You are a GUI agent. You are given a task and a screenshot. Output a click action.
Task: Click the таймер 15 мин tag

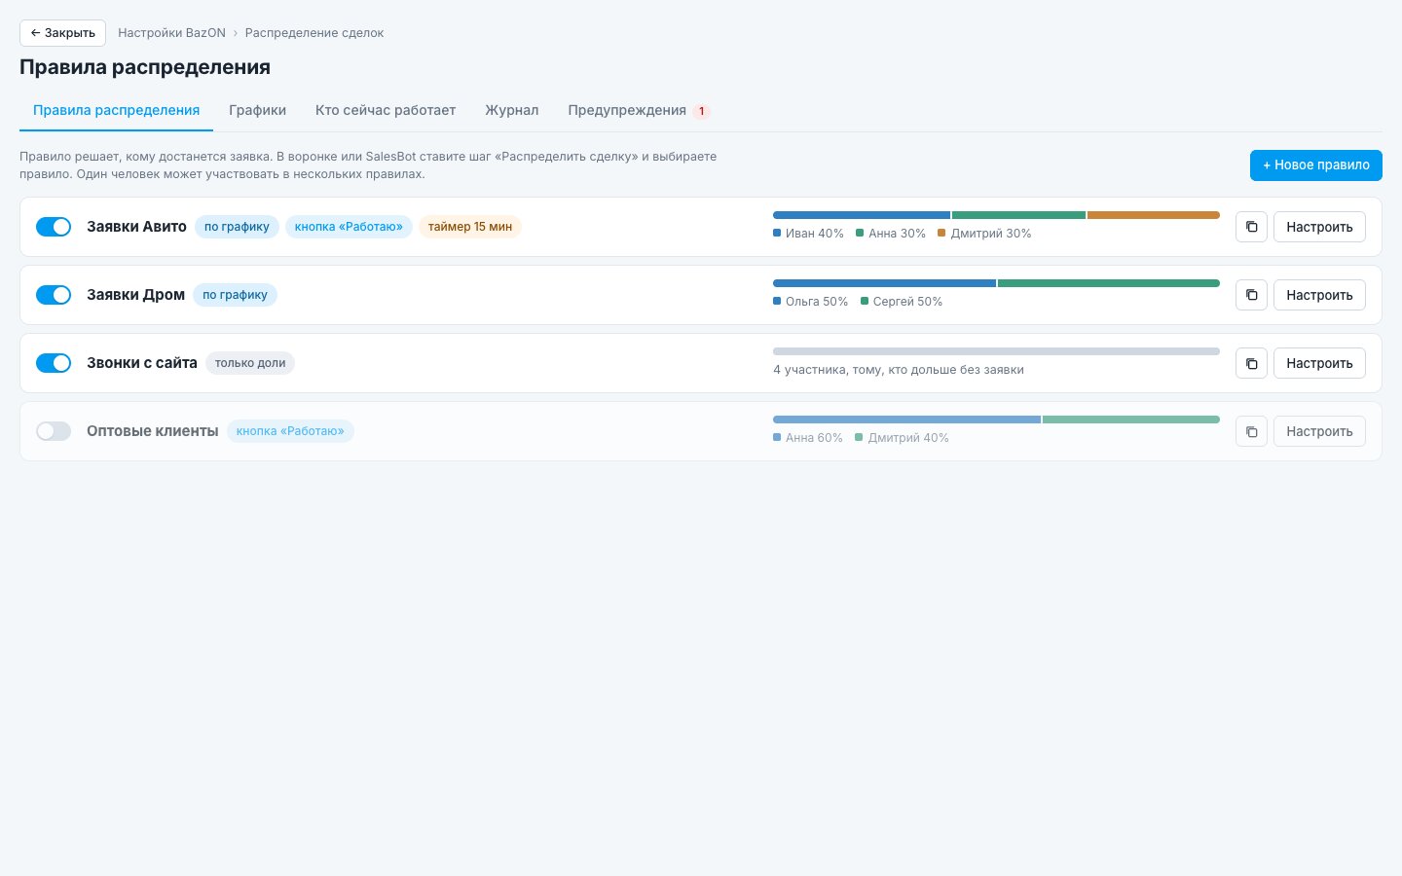(x=470, y=227)
